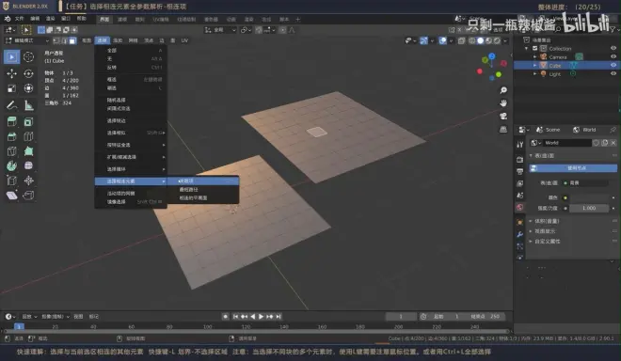Image resolution: width=621 pixels, height=361 pixels.
Task: Switch to solid viewport shading
Action: (481, 40)
